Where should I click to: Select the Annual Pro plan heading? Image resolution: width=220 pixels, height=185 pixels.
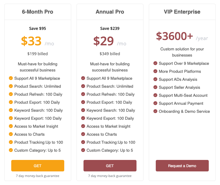(x=110, y=12)
